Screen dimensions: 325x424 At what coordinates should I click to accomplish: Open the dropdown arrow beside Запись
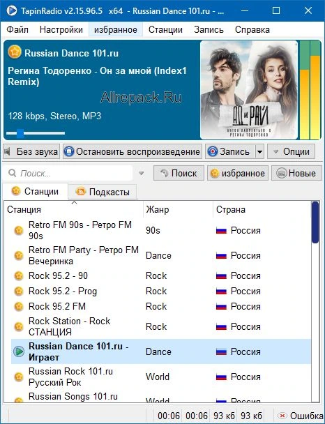pyautogui.click(x=259, y=152)
